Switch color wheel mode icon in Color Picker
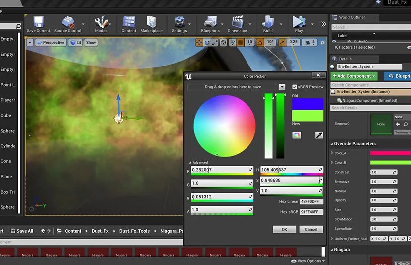The width and height of the screenshot is (411, 265). [297, 135]
